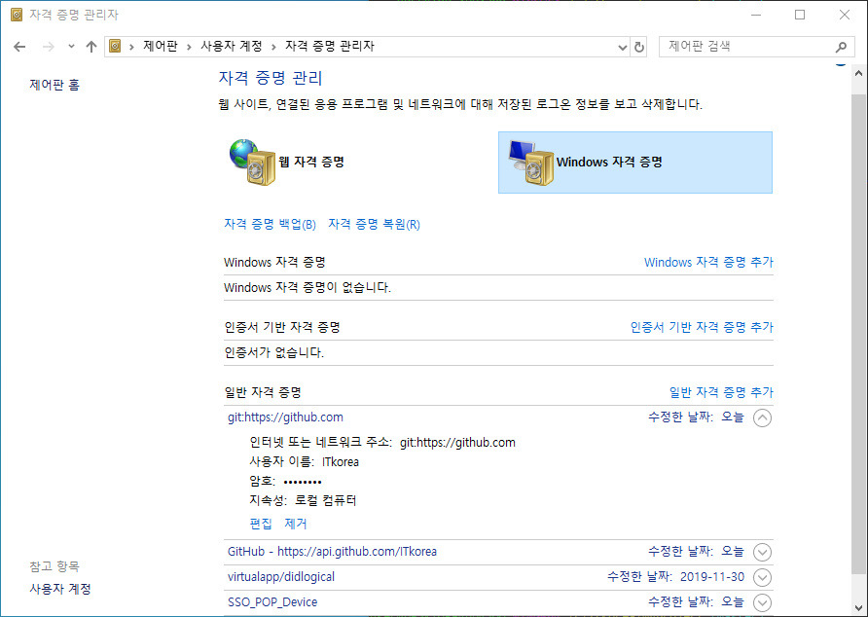Click the forward navigation arrow
The height and width of the screenshot is (617, 868).
(48, 47)
